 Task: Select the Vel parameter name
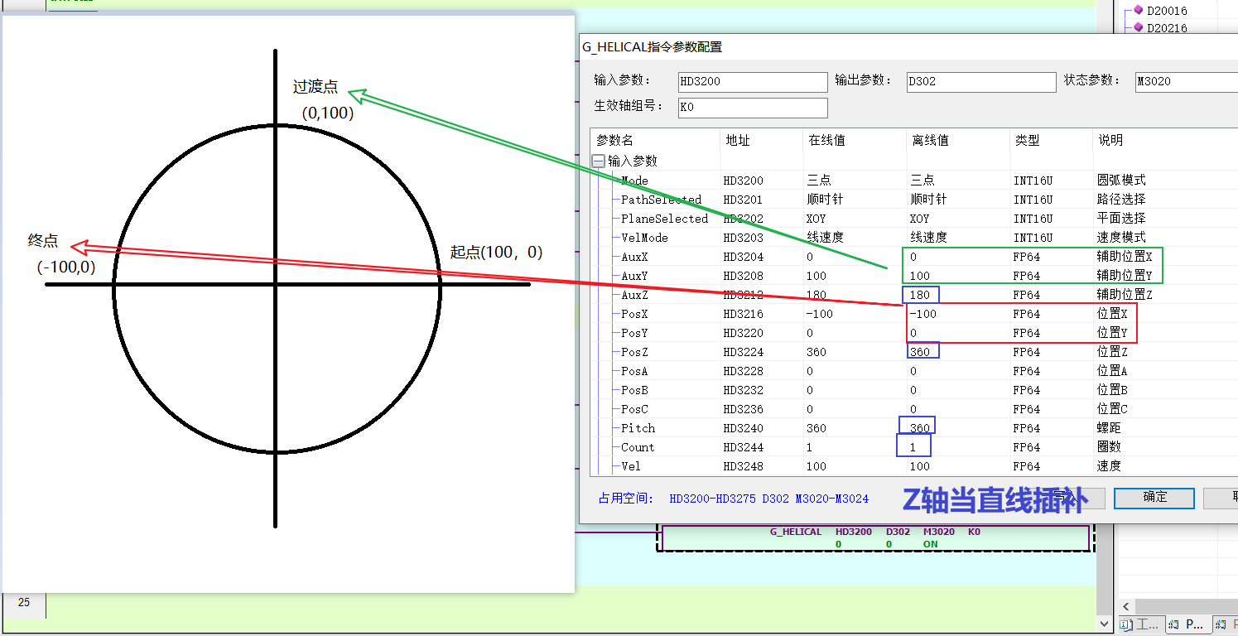[x=631, y=466]
